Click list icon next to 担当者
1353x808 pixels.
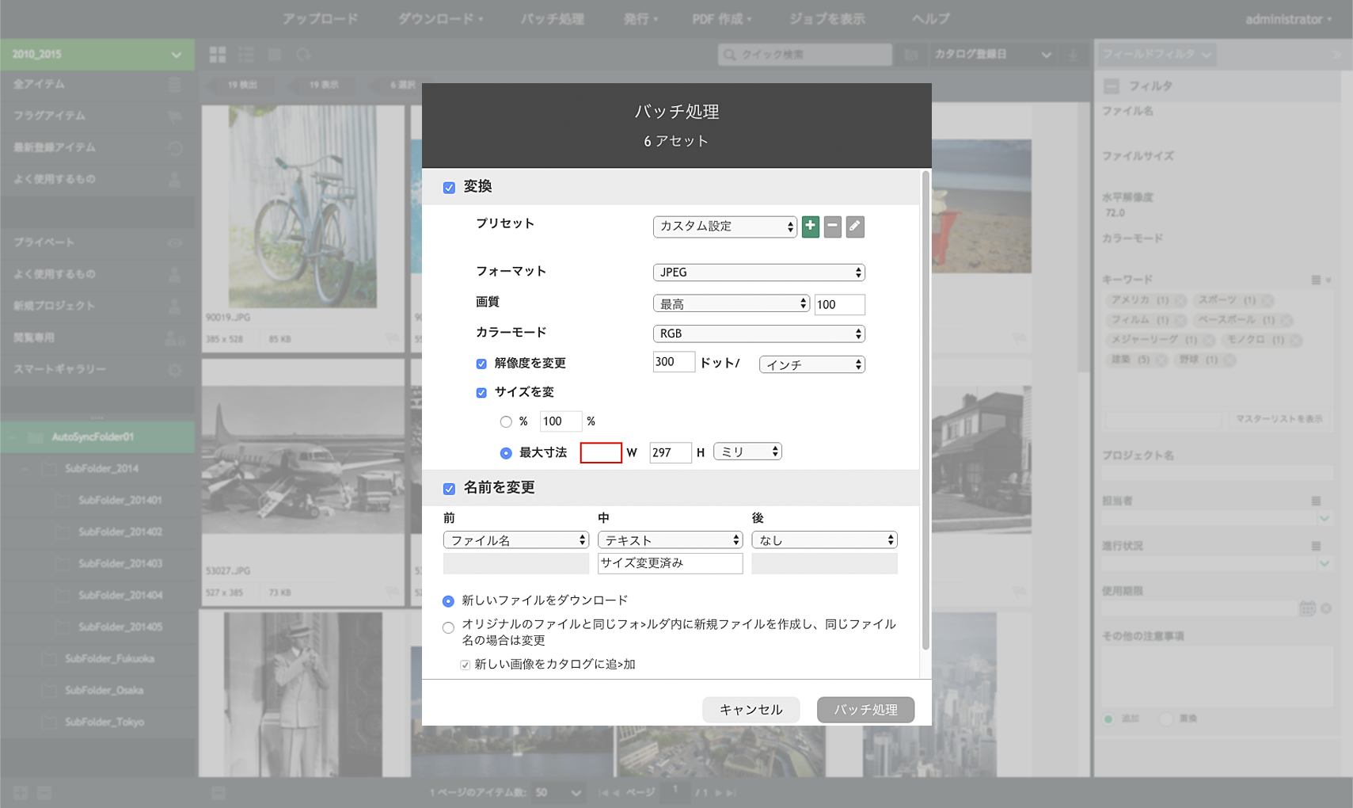point(1316,501)
